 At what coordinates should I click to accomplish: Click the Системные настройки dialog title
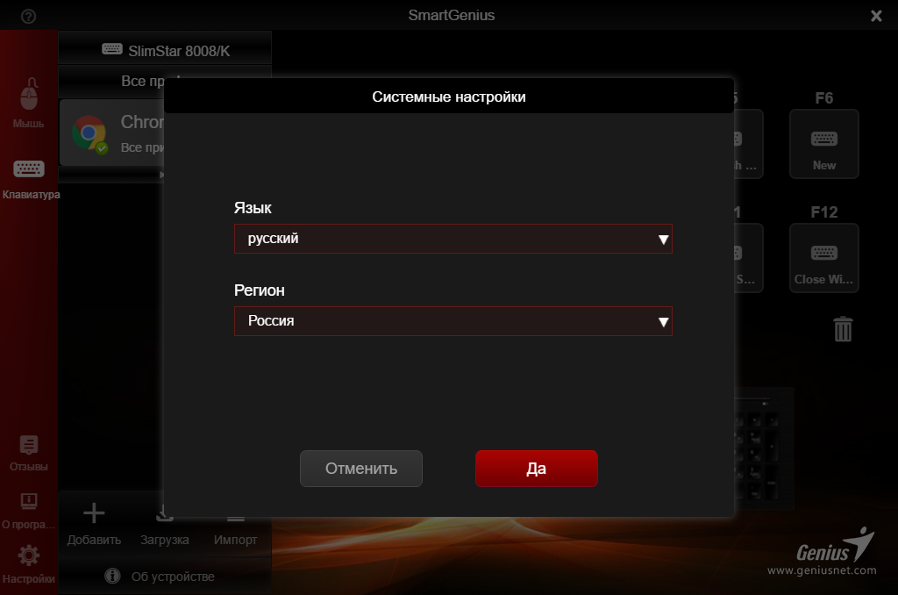coord(449,97)
